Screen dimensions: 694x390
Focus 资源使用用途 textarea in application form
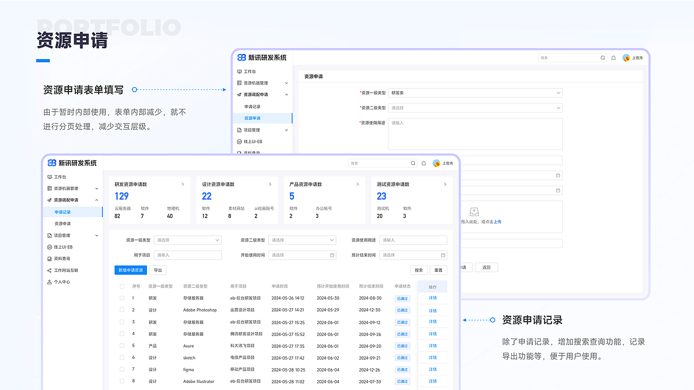tap(475, 134)
